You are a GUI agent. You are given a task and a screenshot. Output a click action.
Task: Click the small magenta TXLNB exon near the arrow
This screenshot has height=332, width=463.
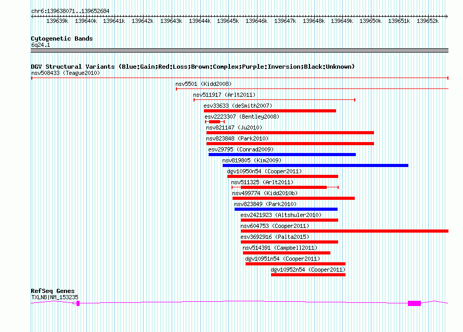point(78,303)
